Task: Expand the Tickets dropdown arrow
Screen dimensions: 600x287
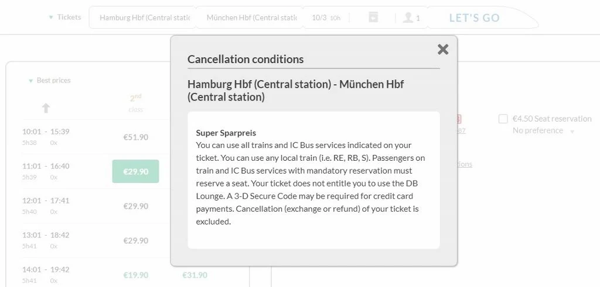Action: [x=50, y=18]
